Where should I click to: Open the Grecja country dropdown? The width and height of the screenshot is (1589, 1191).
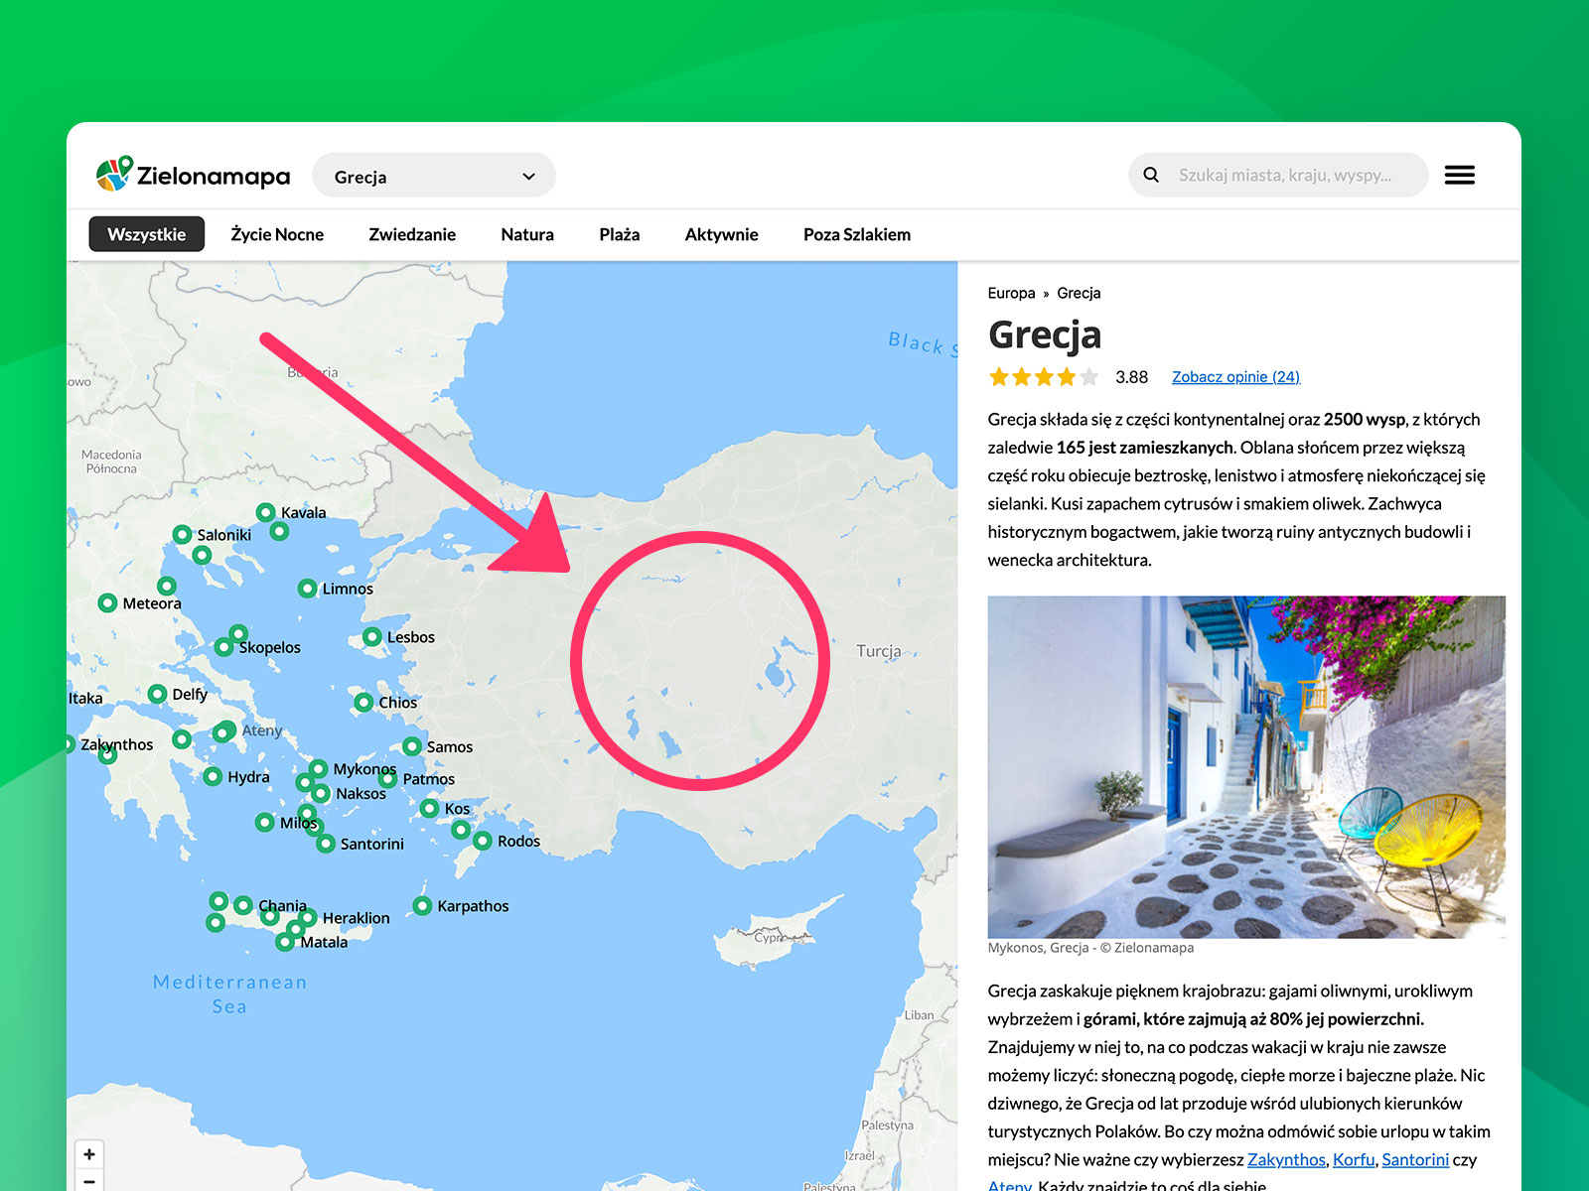tap(434, 176)
